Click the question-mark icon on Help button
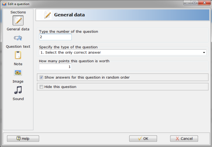This screenshot has width=212, height=147. [x=18, y=138]
